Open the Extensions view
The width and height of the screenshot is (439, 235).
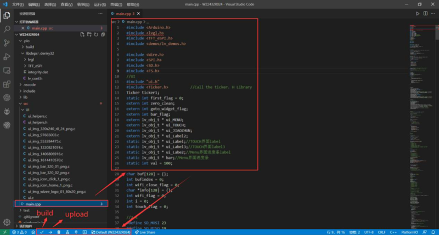[x=7, y=84]
